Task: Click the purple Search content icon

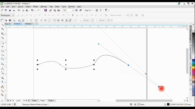Action: pos(45,10)
